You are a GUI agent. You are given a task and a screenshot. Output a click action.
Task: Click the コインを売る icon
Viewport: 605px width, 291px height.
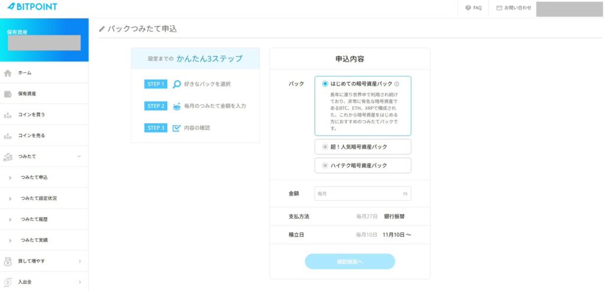click(8, 136)
